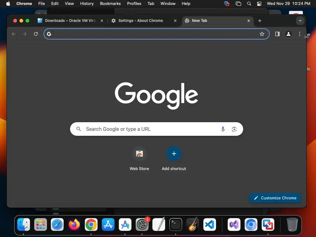Click the Google logo
This screenshot has height=237, width=316.
156,96
